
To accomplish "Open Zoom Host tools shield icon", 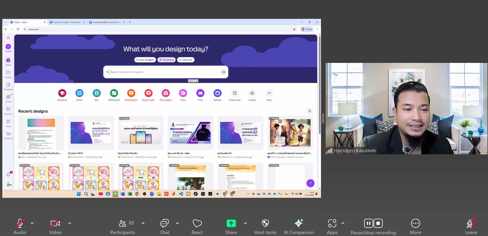I will (265, 224).
